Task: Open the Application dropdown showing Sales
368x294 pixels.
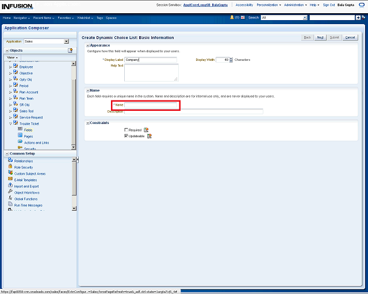Action: coord(66,41)
